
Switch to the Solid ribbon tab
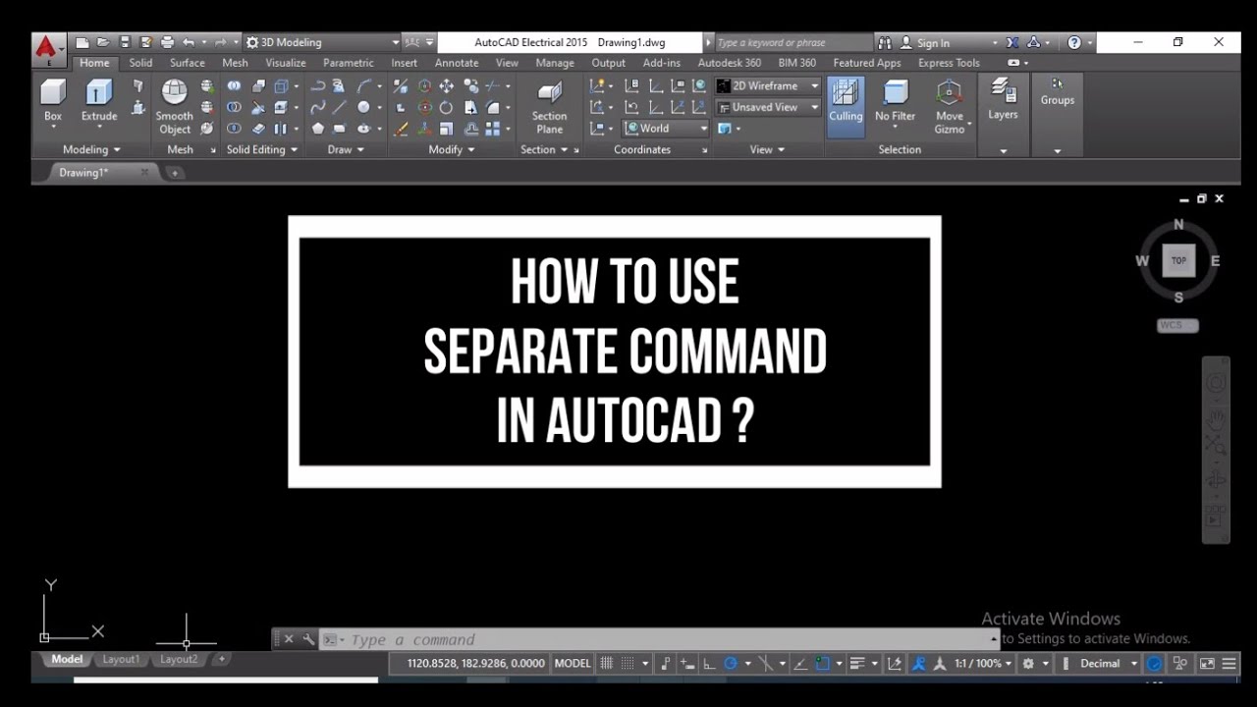coord(140,63)
